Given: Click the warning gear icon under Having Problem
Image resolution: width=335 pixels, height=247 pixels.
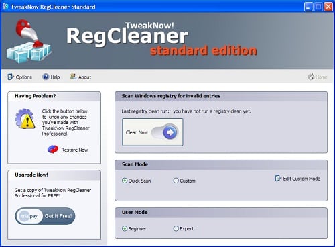Looking at the screenshot, I should tap(25, 119).
